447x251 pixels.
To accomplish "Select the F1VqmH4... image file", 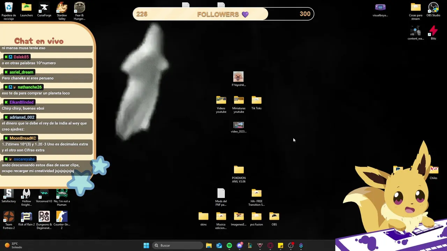I will click(239, 79).
